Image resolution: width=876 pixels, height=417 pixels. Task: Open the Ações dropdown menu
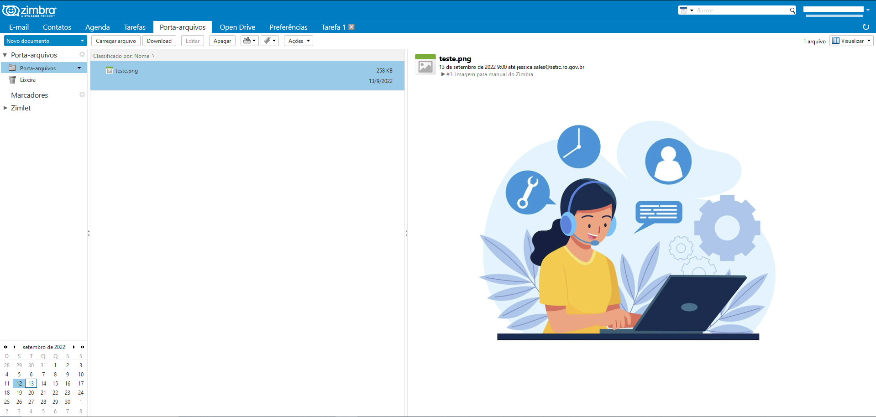pos(299,41)
